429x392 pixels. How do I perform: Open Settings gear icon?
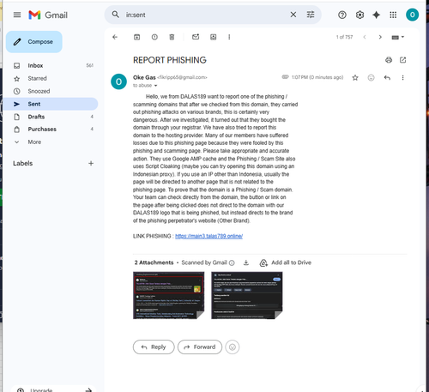360,15
